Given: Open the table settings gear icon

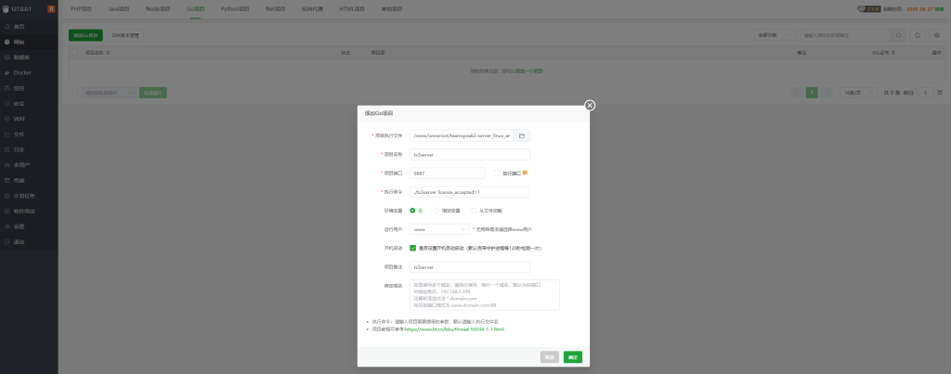Looking at the screenshot, I should (936, 35).
